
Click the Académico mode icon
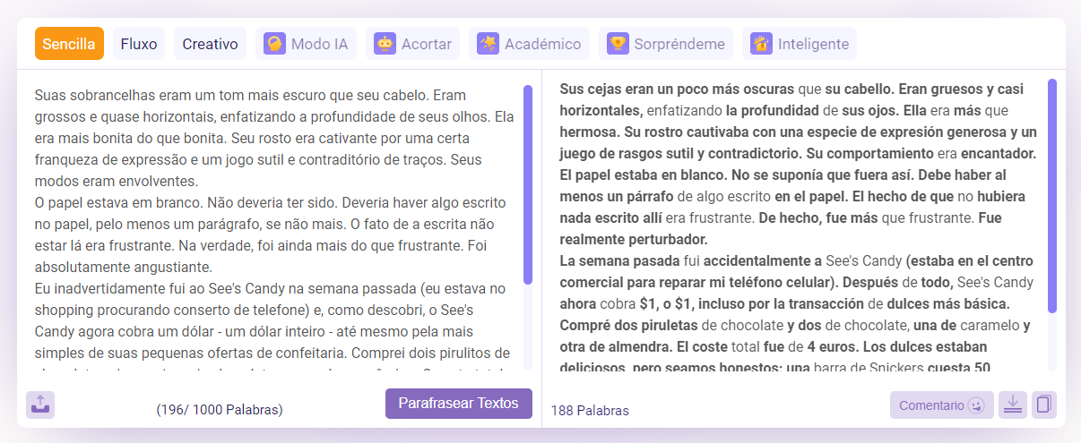(488, 44)
